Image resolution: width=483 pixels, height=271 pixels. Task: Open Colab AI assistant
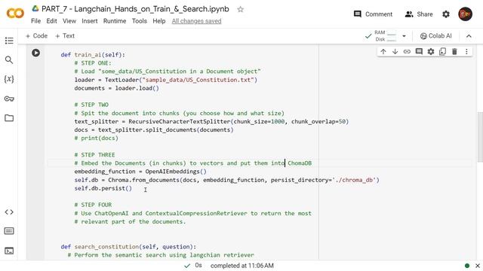coord(436,36)
